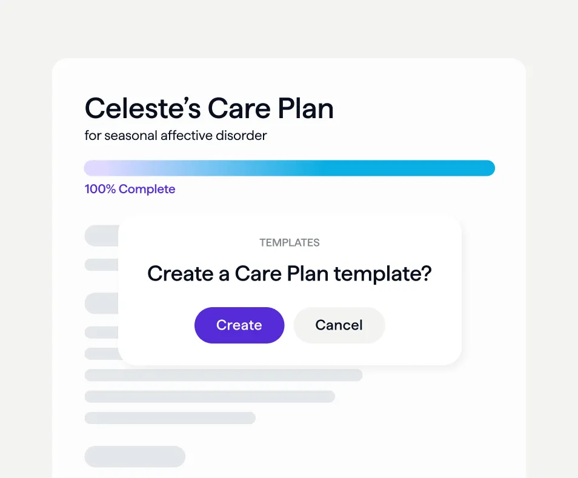This screenshot has width=578, height=478.
Task: Select the topmost placeholder bar beside the dialog
Action: coord(102,236)
